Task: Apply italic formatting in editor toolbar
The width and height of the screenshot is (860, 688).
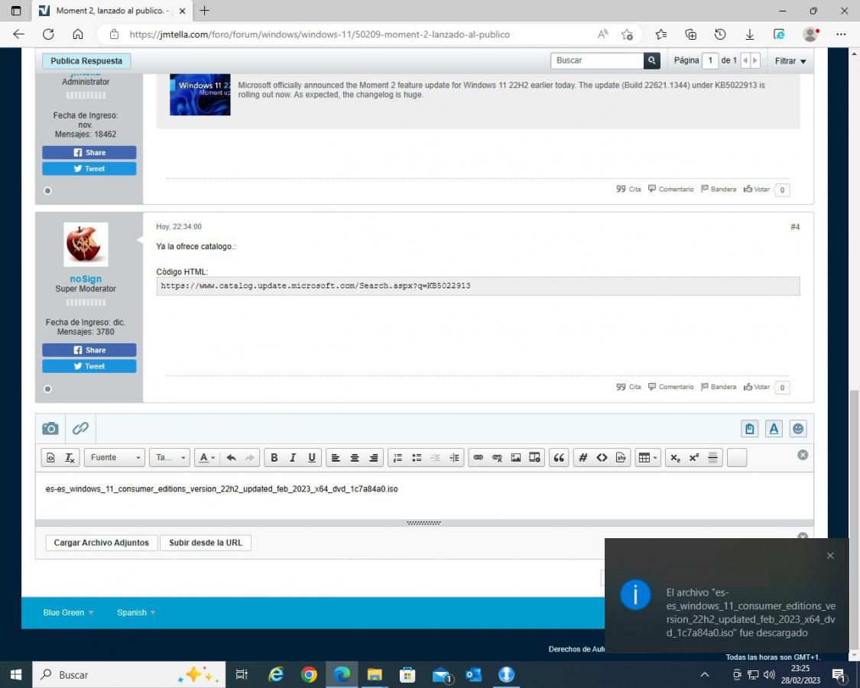Action: pyautogui.click(x=293, y=458)
